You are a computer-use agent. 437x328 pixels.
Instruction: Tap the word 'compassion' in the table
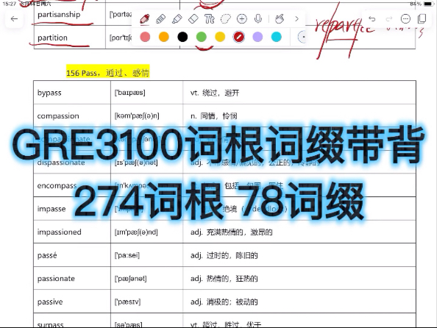(58, 116)
